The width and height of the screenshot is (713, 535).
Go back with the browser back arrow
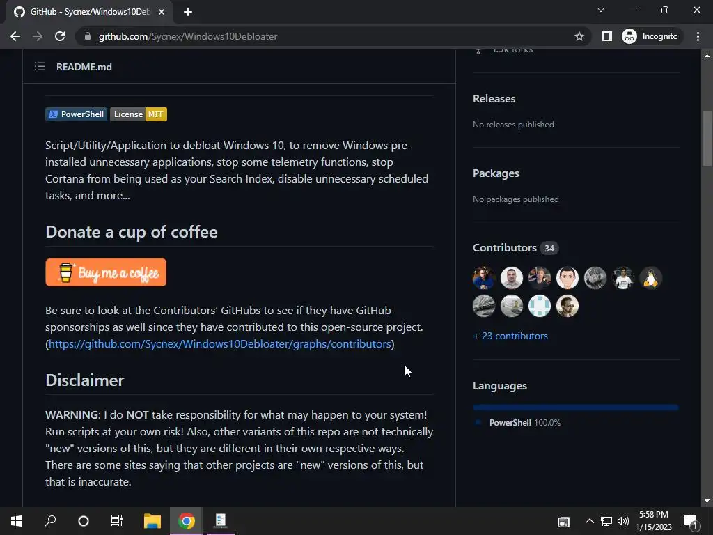tap(15, 36)
